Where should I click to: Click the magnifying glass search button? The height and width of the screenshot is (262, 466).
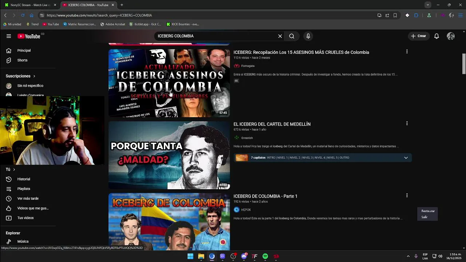(292, 36)
